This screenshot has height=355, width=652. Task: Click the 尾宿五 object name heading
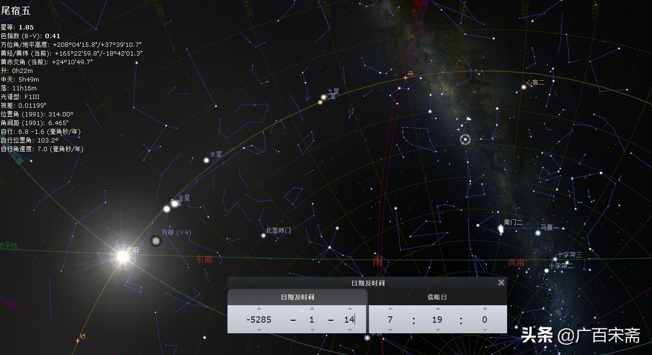coord(15,11)
